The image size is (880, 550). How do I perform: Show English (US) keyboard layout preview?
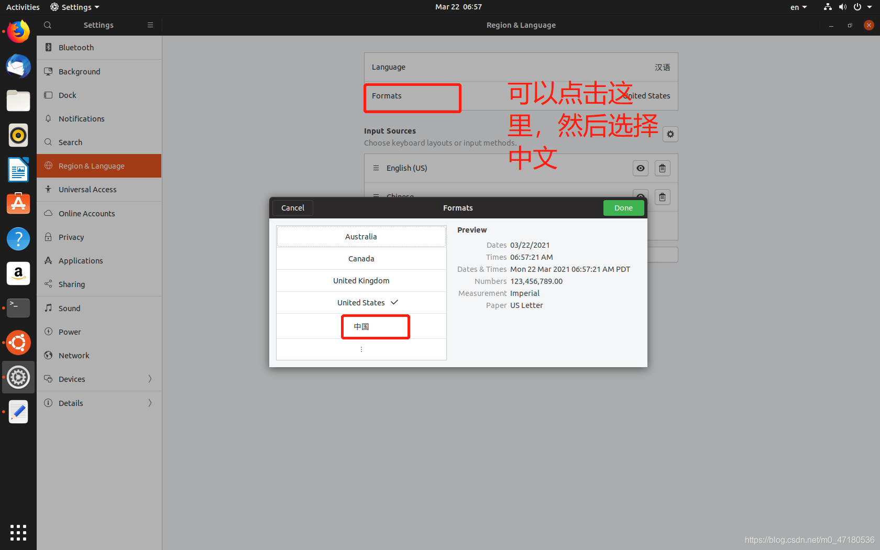click(x=641, y=168)
